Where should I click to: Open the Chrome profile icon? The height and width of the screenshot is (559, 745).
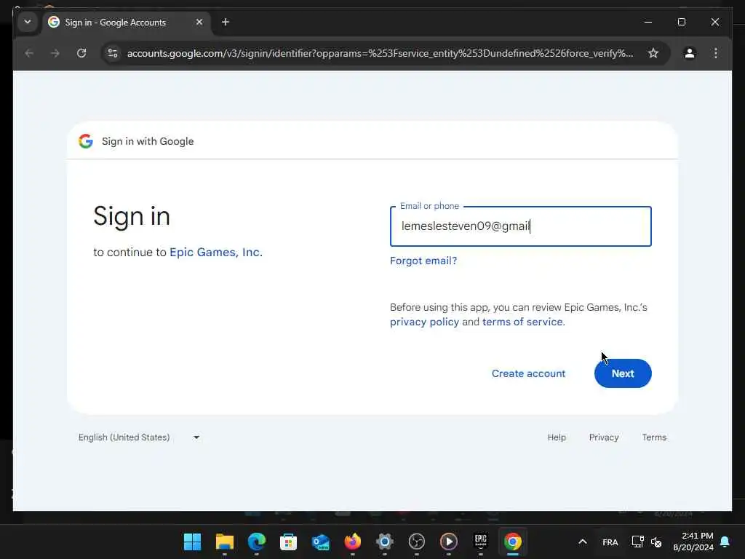coord(690,53)
